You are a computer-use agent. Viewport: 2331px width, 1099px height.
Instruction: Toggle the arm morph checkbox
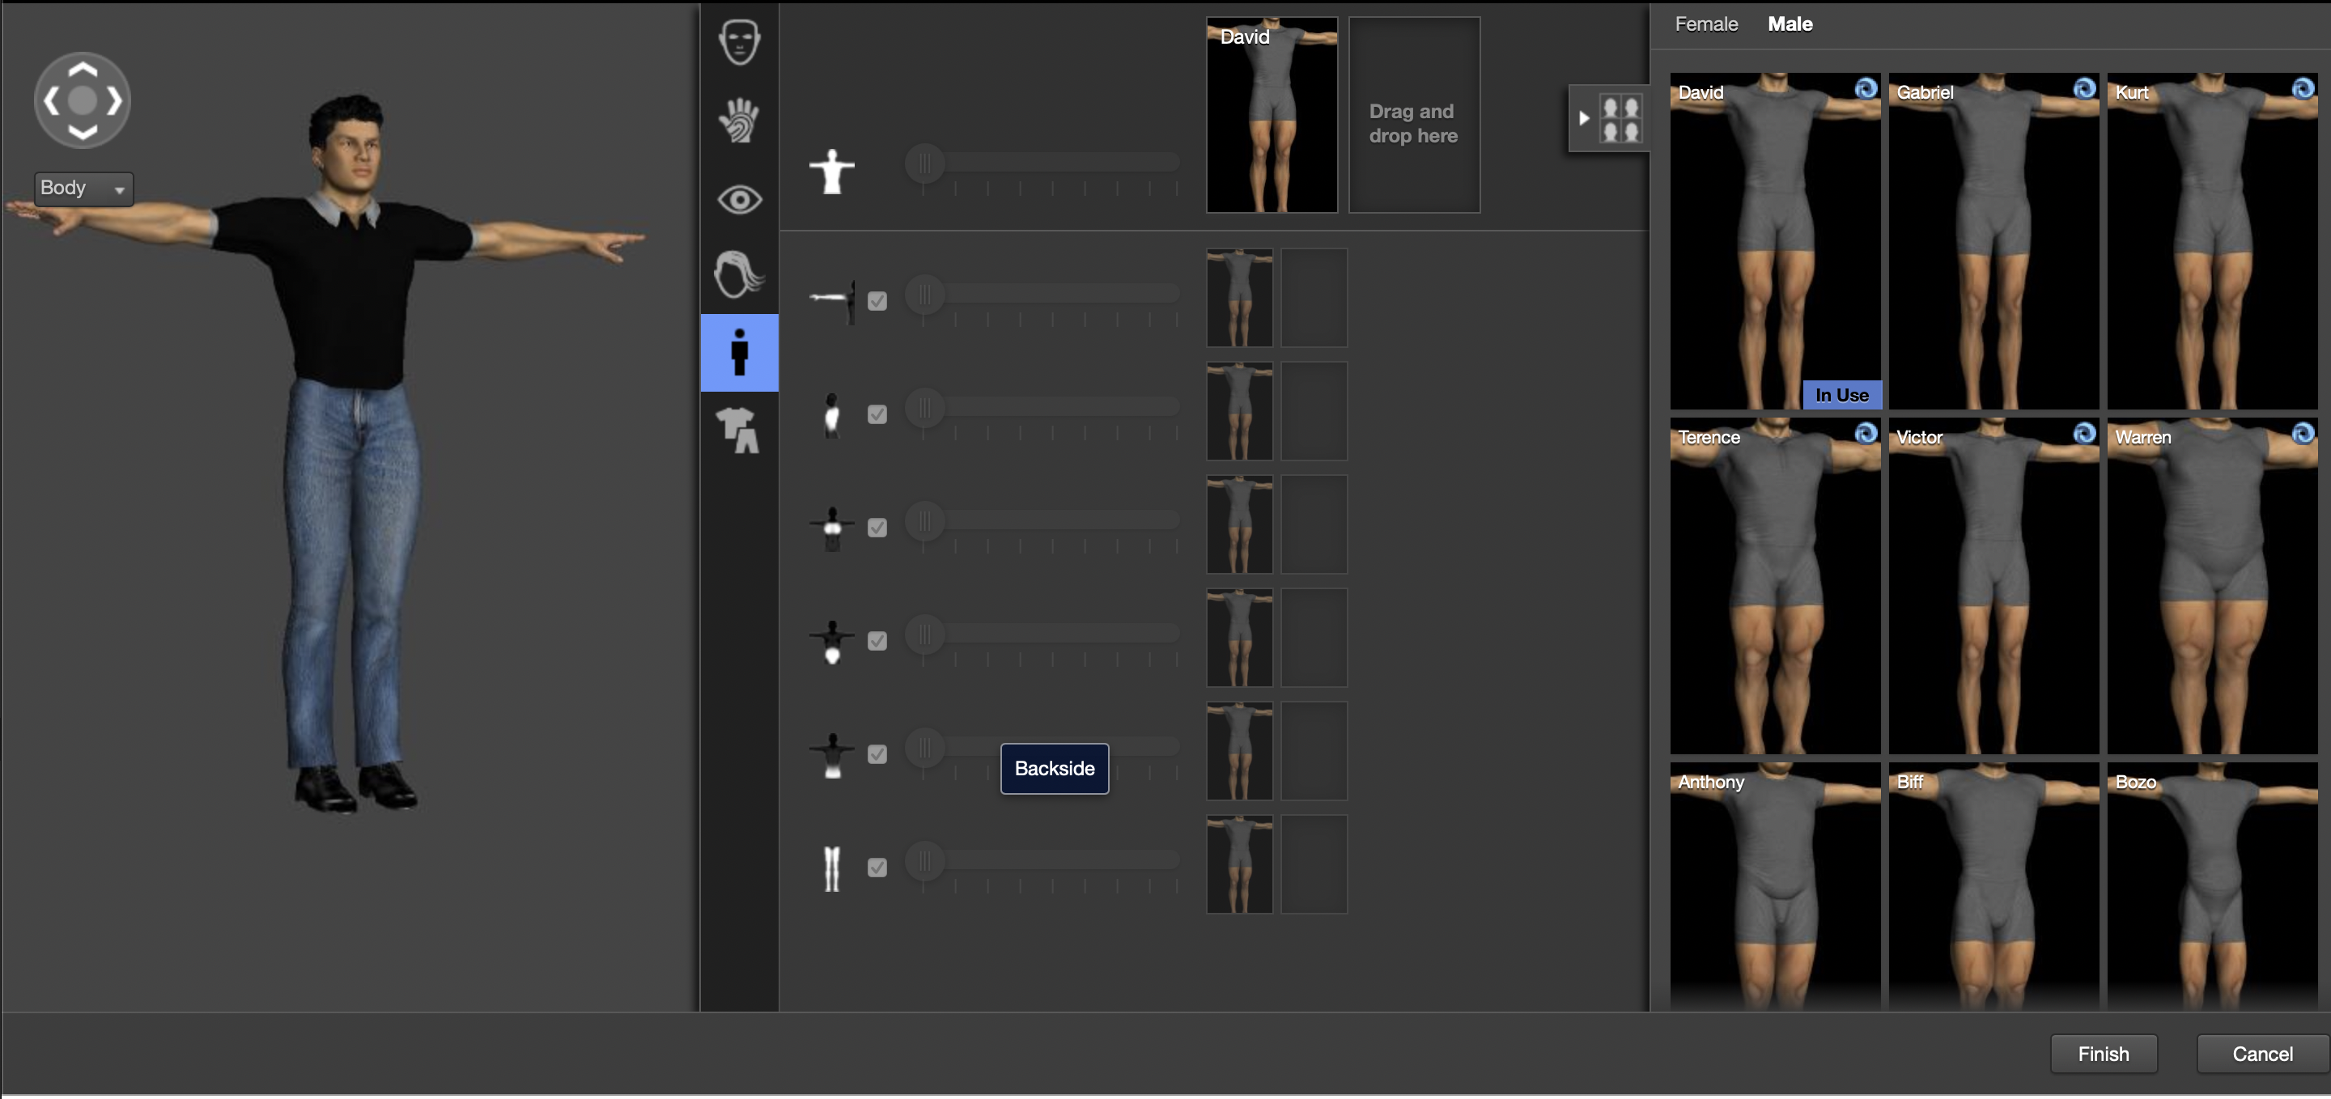point(877,301)
